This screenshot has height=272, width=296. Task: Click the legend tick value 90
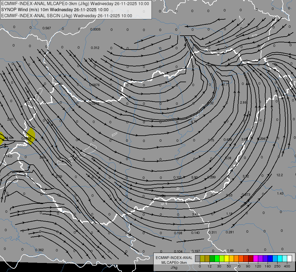248,266
